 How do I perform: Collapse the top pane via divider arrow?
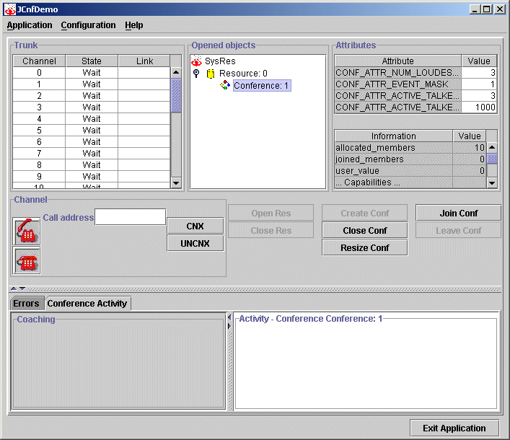click(14, 289)
